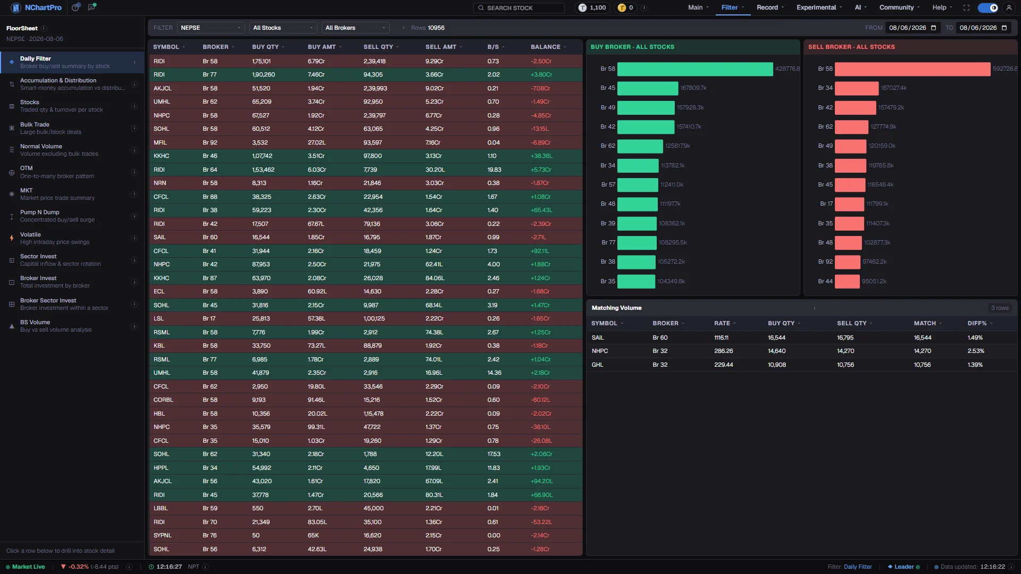Click the silver token balance showing 1,100
The height and width of the screenshot is (574, 1021).
tap(592, 7)
